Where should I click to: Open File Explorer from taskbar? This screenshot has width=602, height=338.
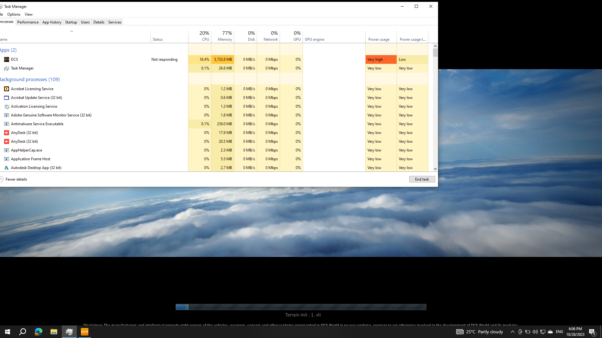coord(54,332)
